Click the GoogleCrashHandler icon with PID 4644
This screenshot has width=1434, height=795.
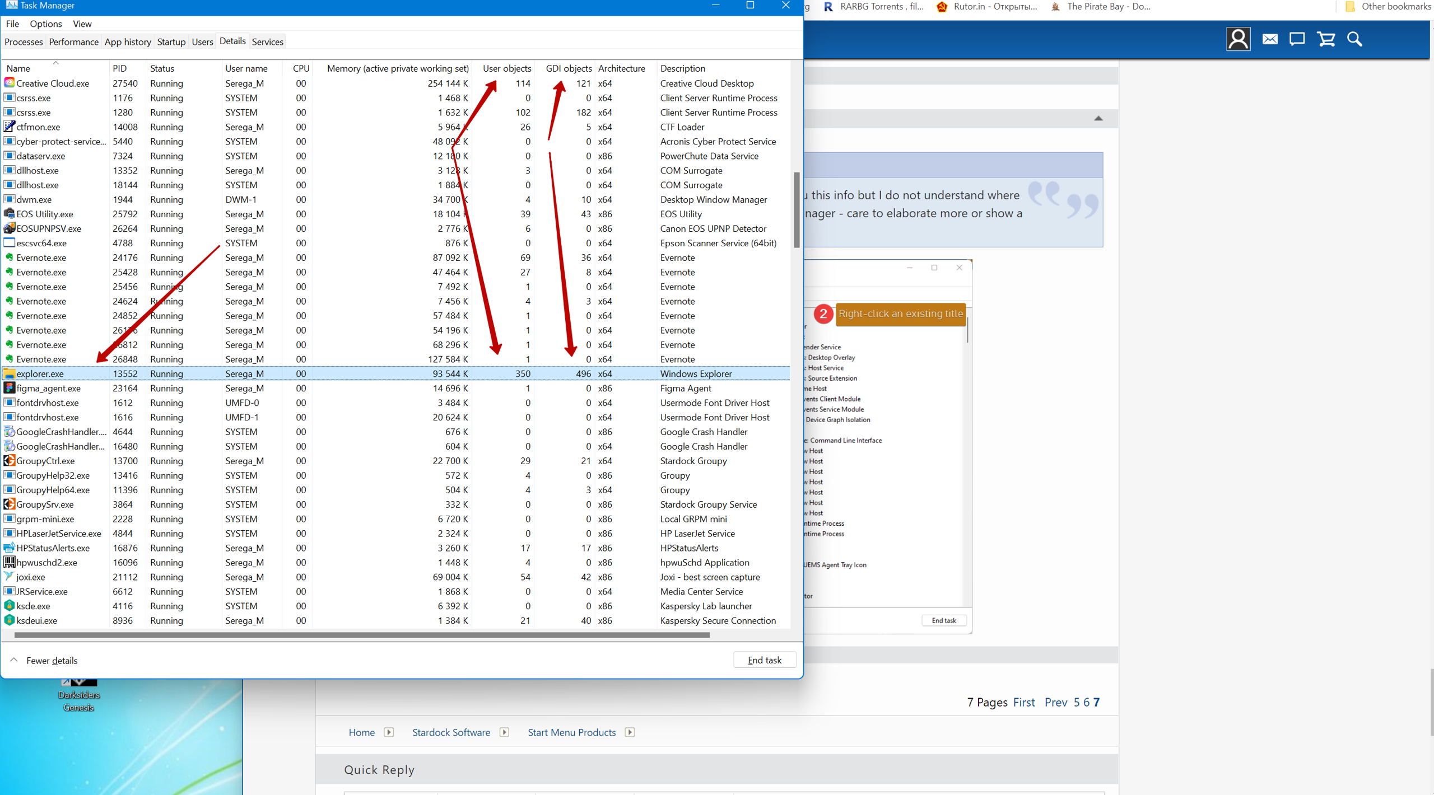coord(9,432)
